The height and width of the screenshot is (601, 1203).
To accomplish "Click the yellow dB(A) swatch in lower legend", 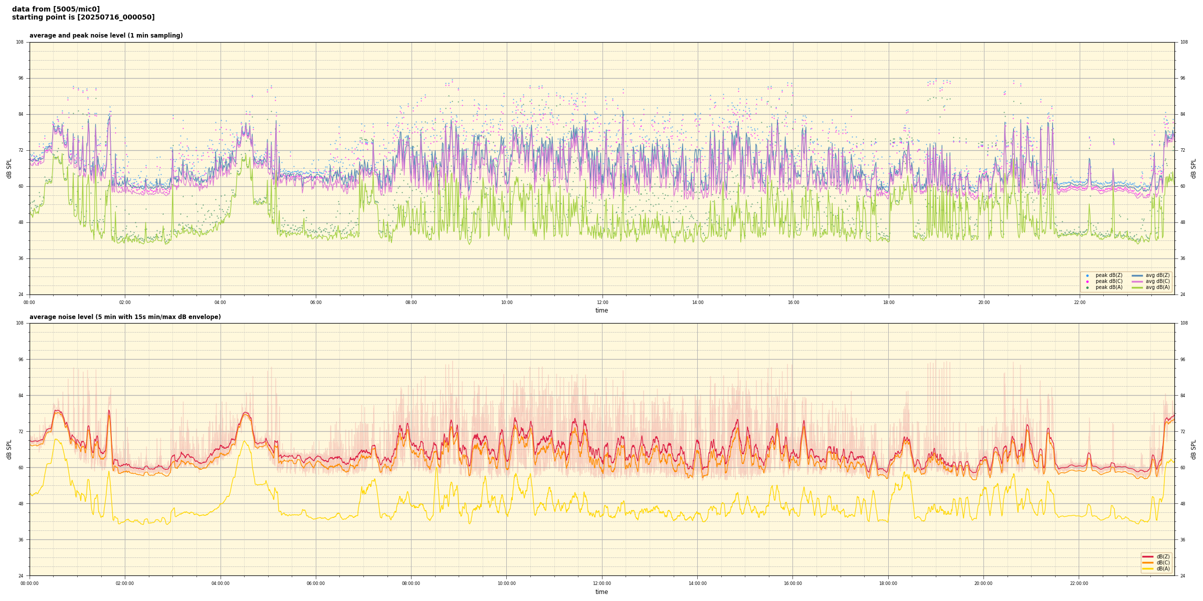I will pyautogui.click(x=1147, y=568).
